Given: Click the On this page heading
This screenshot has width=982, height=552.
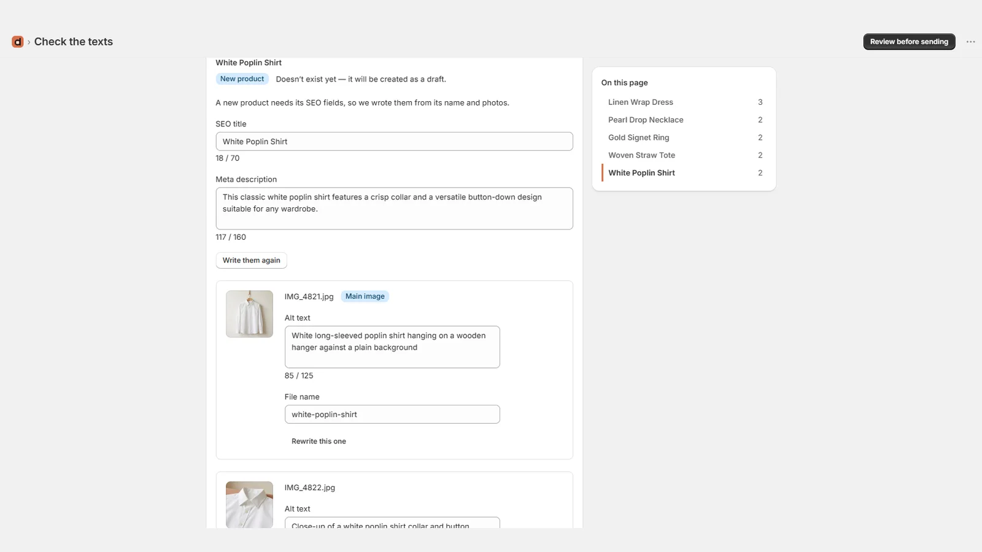Looking at the screenshot, I should click(624, 83).
